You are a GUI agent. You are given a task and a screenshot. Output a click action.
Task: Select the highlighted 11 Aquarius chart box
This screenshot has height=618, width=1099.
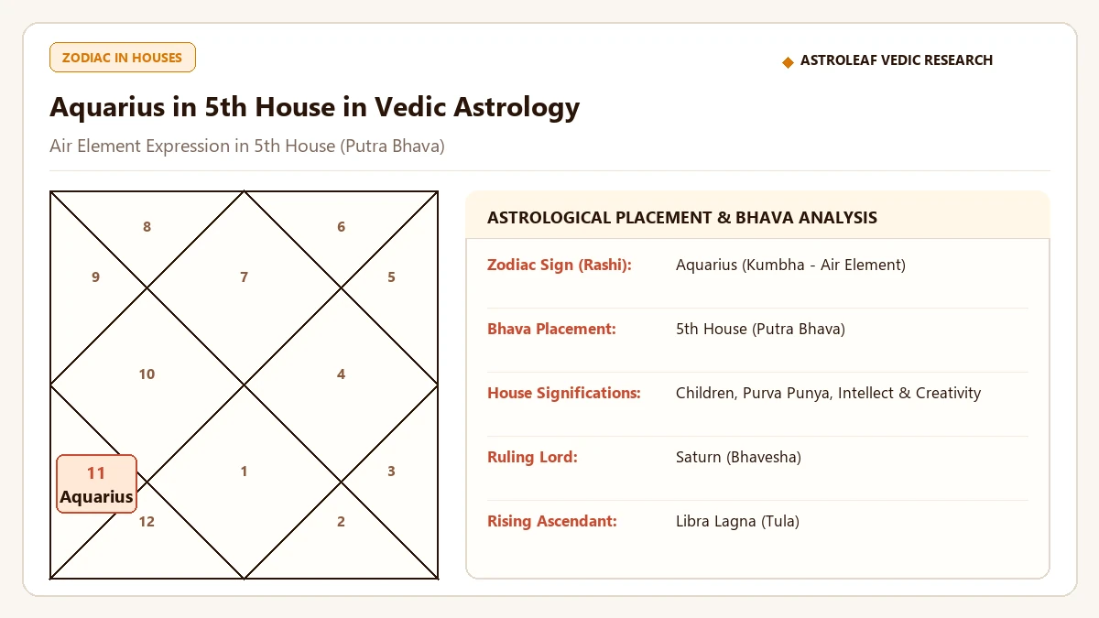point(96,484)
